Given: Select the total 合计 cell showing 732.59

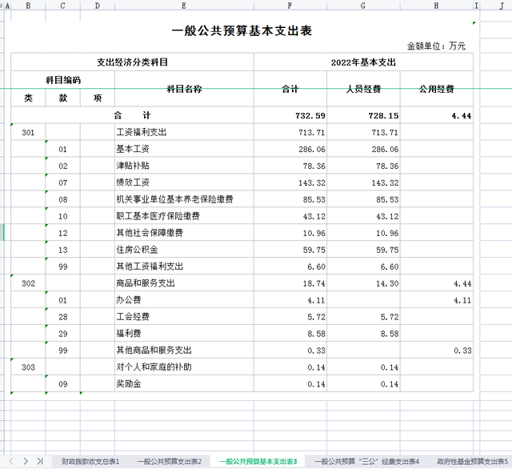Looking at the screenshot, I should 291,116.
